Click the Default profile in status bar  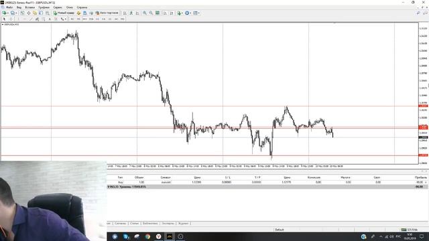click(280, 230)
